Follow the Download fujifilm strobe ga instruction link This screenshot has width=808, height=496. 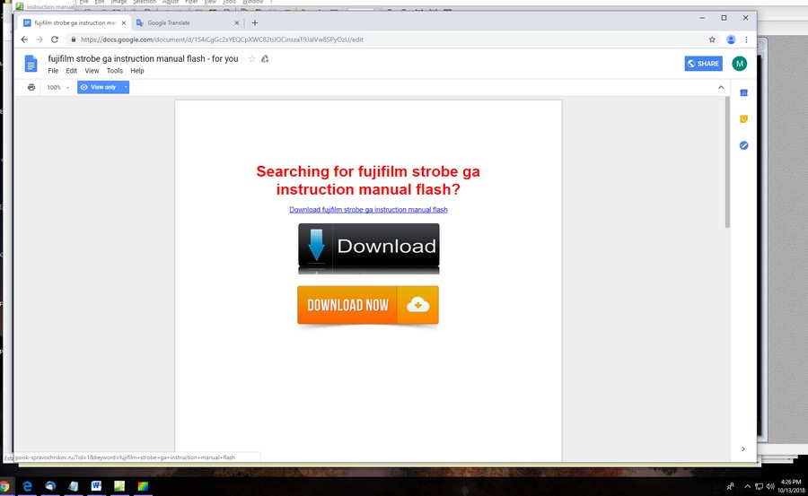tap(368, 210)
